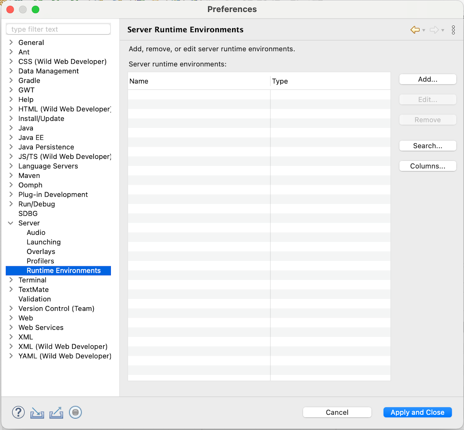Click the export preferences icon
464x430 pixels.
(56, 413)
